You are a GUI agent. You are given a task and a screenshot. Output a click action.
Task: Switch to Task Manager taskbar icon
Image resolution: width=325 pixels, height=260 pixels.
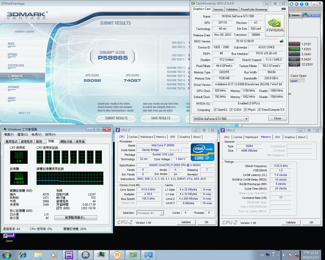[101, 255]
